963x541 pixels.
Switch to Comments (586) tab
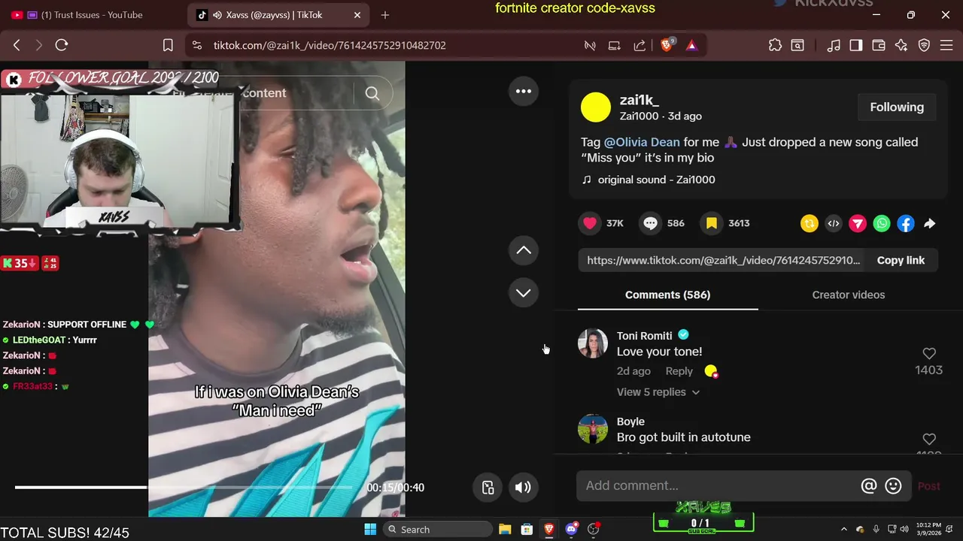pyautogui.click(x=667, y=295)
